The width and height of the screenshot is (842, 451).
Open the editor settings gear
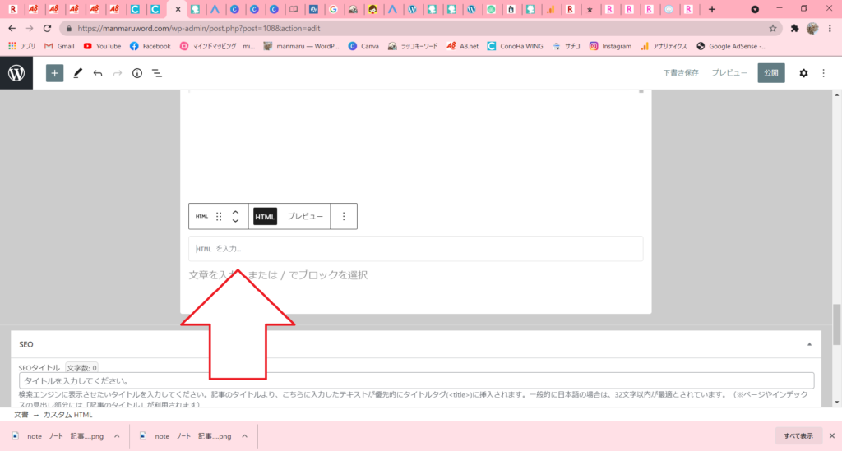803,73
